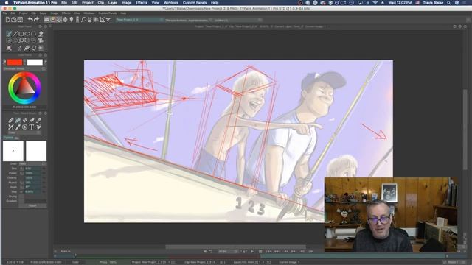The image size is (472, 265).
Task: Click the Wi-Fi status icon
Action: [x=375, y=3]
